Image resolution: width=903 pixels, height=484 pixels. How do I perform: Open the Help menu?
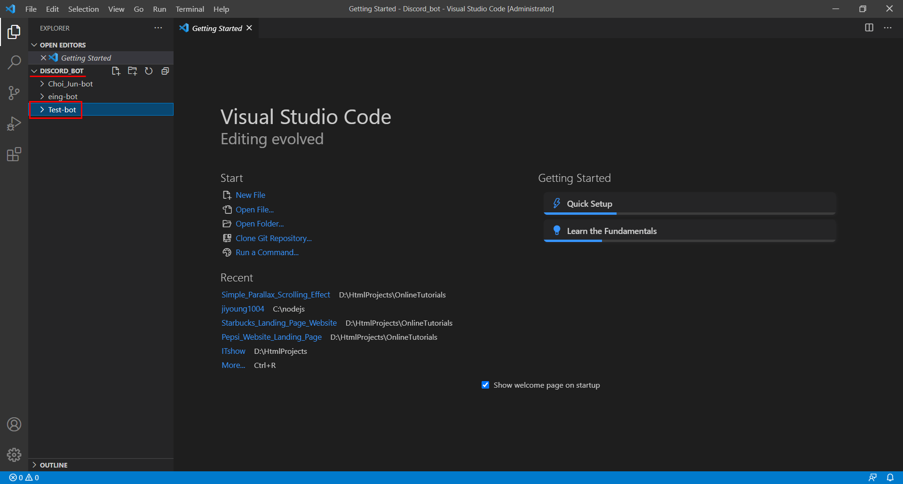coord(221,9)
